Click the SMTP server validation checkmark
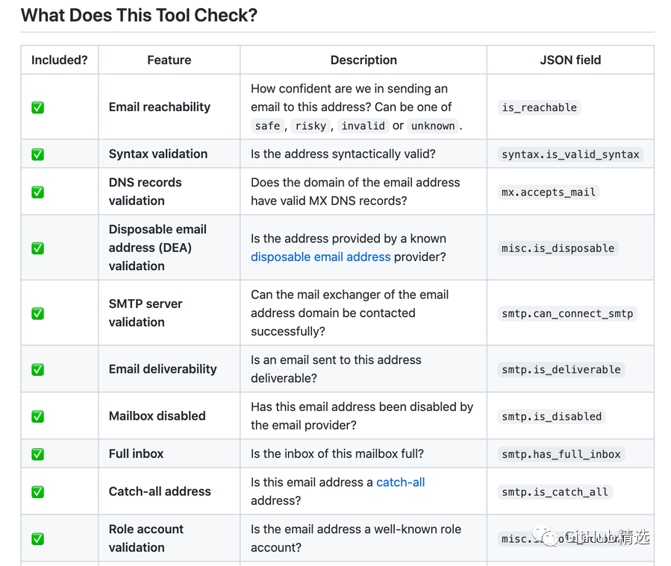Image resolution: width=671 pixels, height=566 pixels. point(37,313)
